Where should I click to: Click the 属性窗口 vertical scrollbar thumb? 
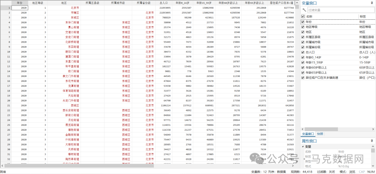tap(373, 150)
